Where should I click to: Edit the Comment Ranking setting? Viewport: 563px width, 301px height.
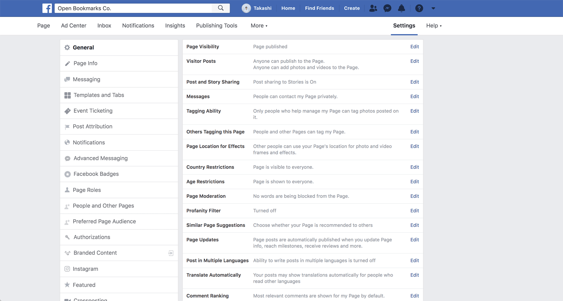(x=414, y=296)
